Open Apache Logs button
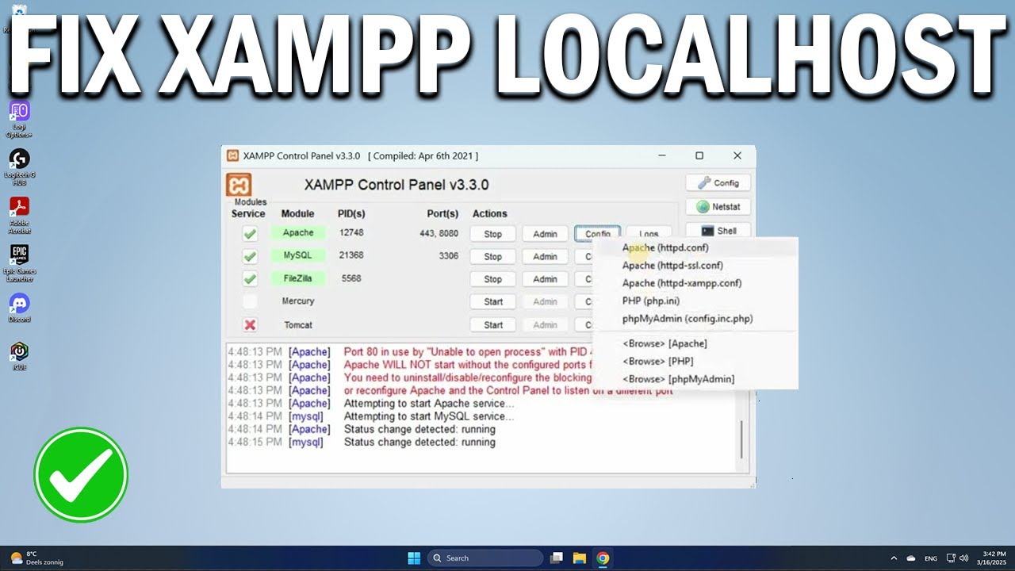Image resolution: width=1015 pixels, height=571 pixels. pos(649,233)
